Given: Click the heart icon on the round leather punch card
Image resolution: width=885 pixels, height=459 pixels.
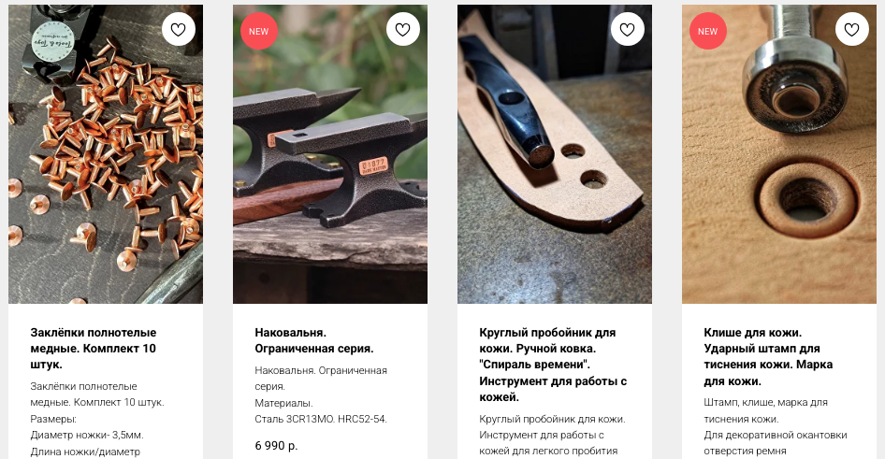Looking at the screenshot, I should point(627,29).
